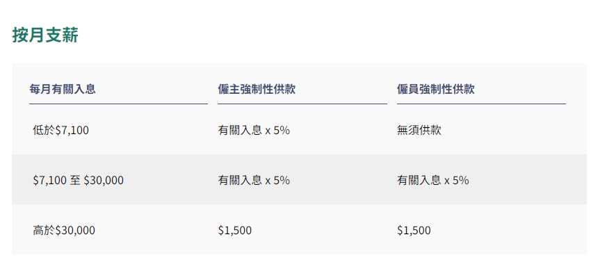Screen dimensions: 598x278
Task: Select the 僱員強制性供款 column header
Action: click(x=435, y=89)
